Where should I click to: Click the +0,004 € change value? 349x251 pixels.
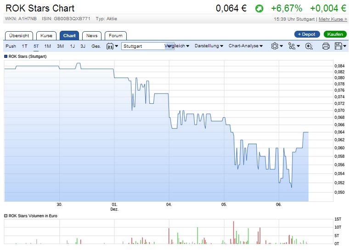coord(328,8)
